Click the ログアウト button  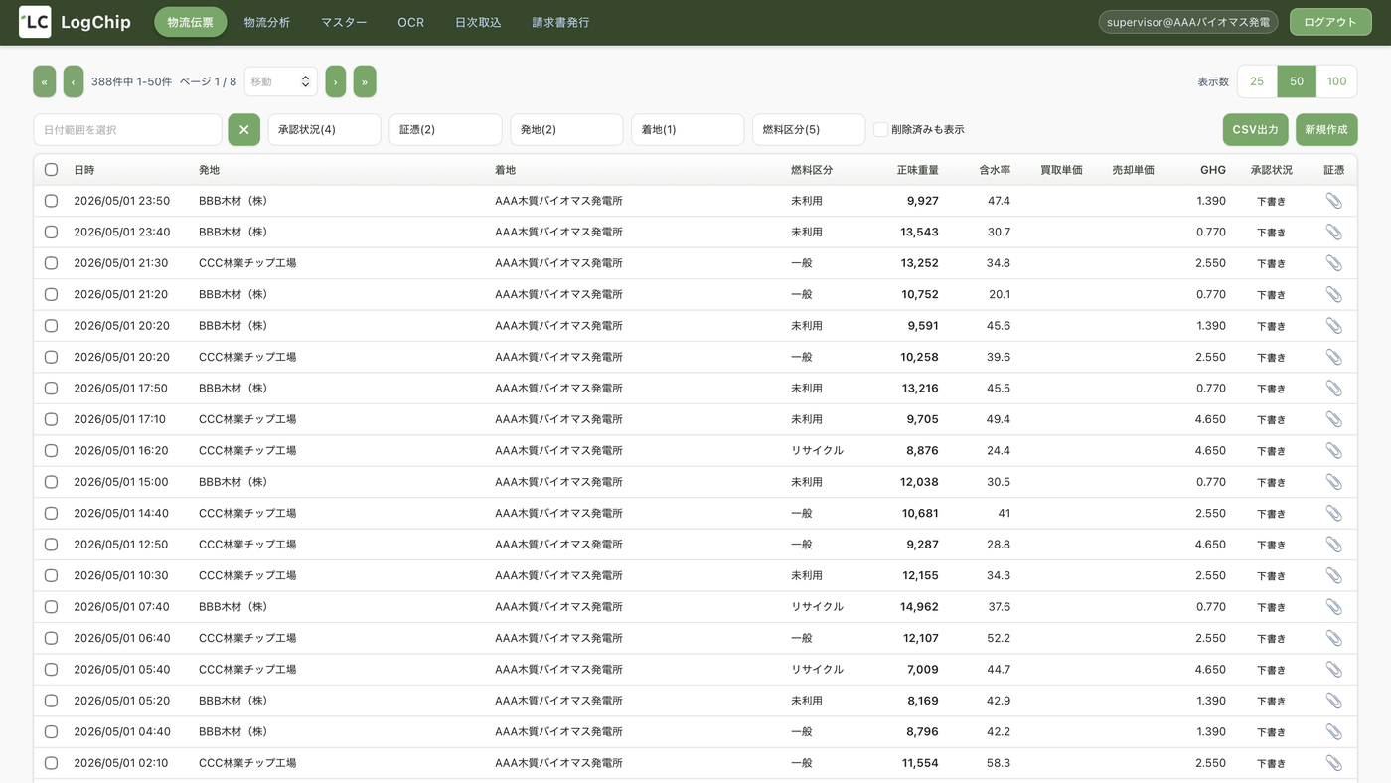tap(1330, 22)
